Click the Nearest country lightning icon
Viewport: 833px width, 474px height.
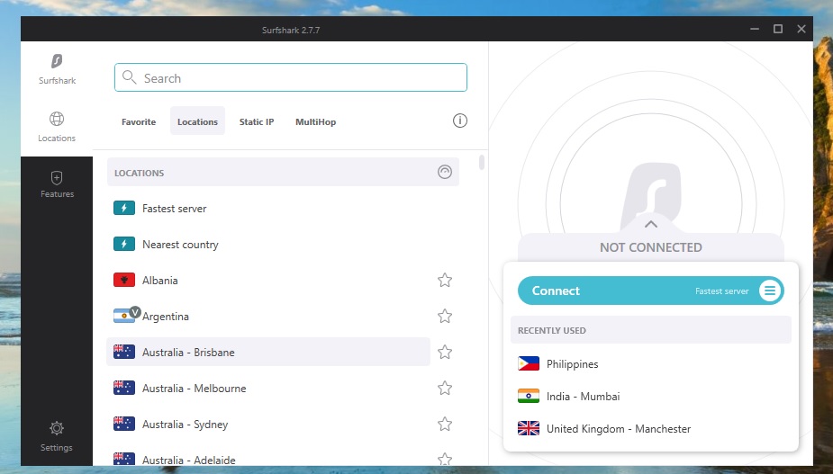point(124,244)
